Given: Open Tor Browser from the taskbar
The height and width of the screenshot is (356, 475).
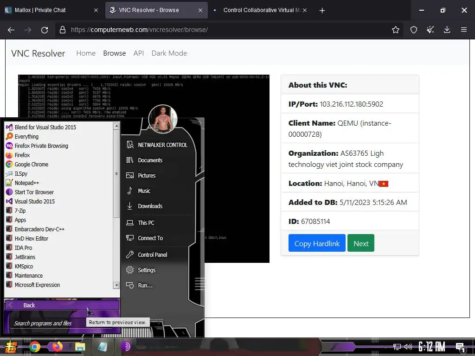Looking at the screenshot, I should pyautogui.click(x=125, y=347).
